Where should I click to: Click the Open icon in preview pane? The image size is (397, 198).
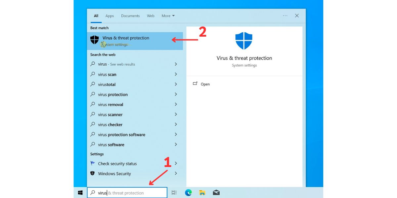coord(195,84)
